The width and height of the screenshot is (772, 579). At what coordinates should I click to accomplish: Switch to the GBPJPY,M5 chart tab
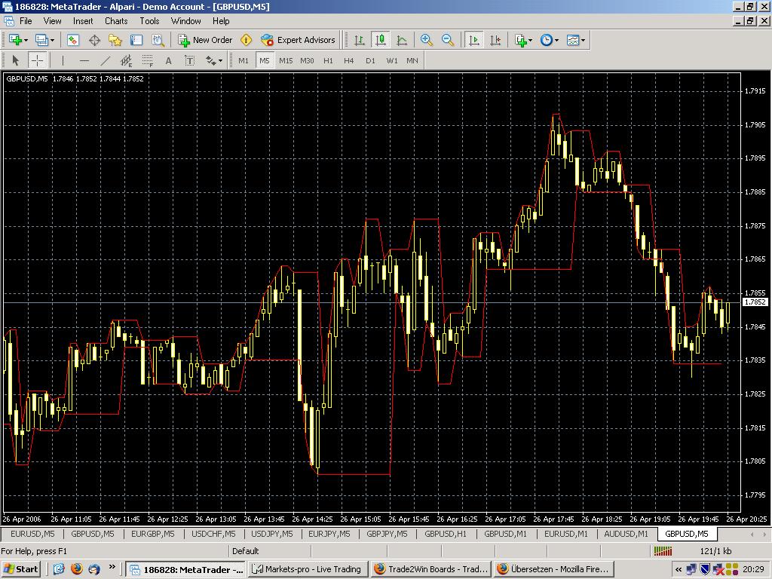point(387,534)
